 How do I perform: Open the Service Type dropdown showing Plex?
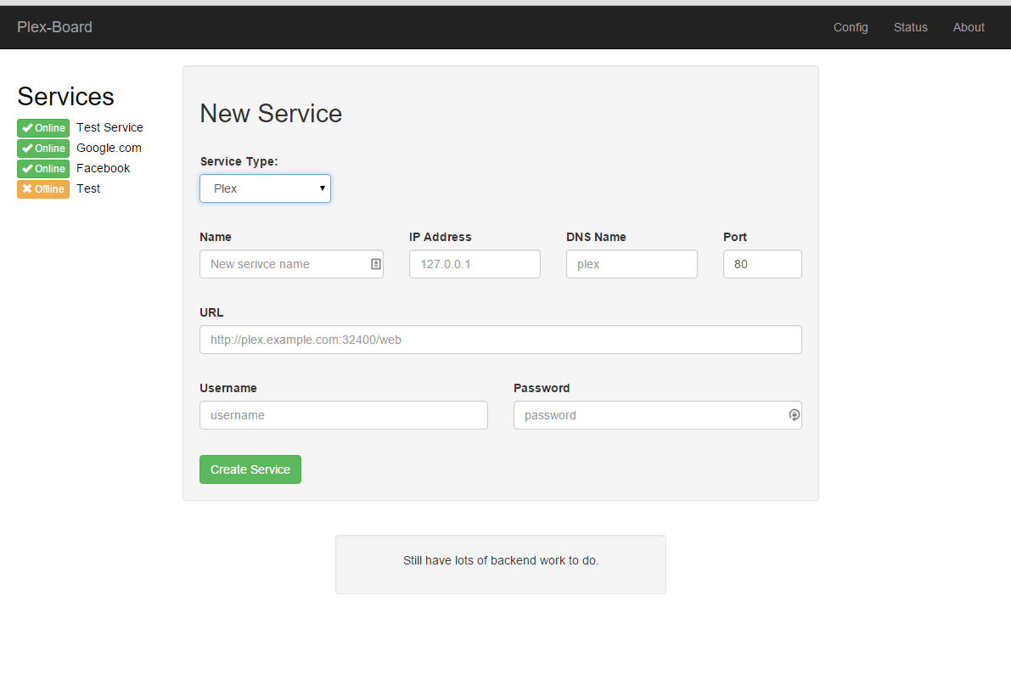pos(265,188)
